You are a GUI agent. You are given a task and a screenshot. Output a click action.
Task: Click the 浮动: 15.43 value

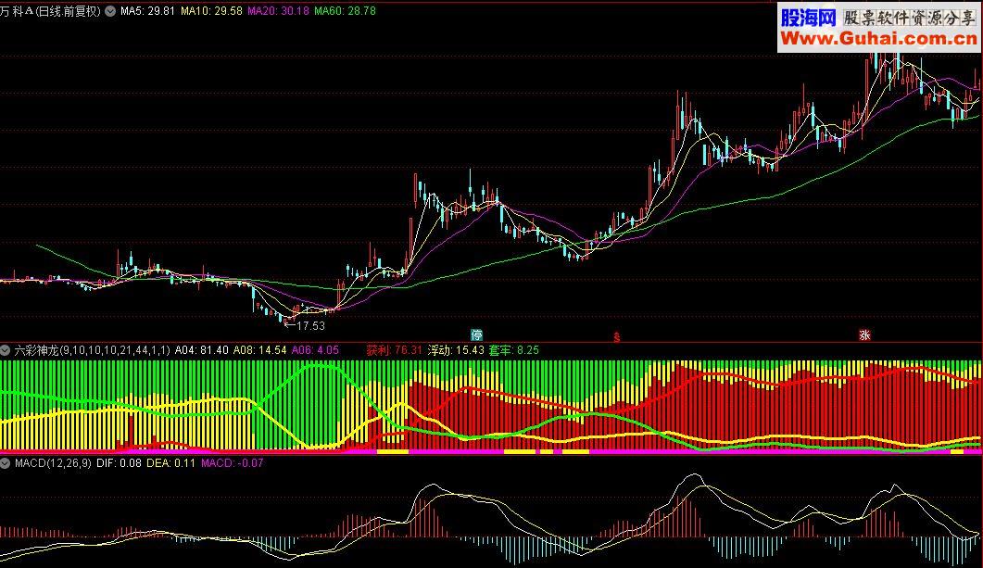click(456, 350)
